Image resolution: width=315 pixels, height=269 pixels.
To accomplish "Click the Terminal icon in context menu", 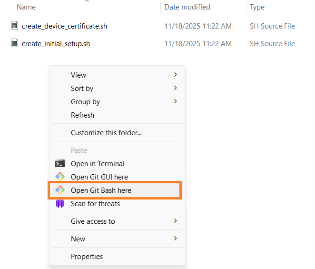I will [60, 163].
